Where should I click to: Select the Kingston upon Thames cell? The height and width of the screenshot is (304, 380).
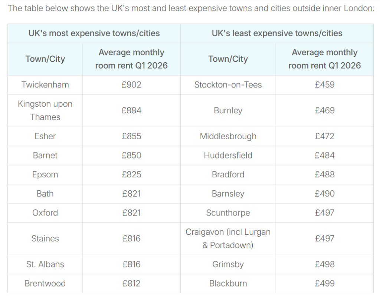(45, 110)
